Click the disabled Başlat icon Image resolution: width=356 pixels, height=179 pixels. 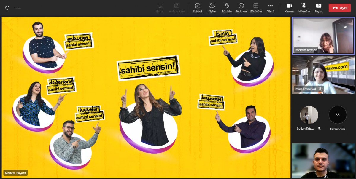tap(160, 6)
